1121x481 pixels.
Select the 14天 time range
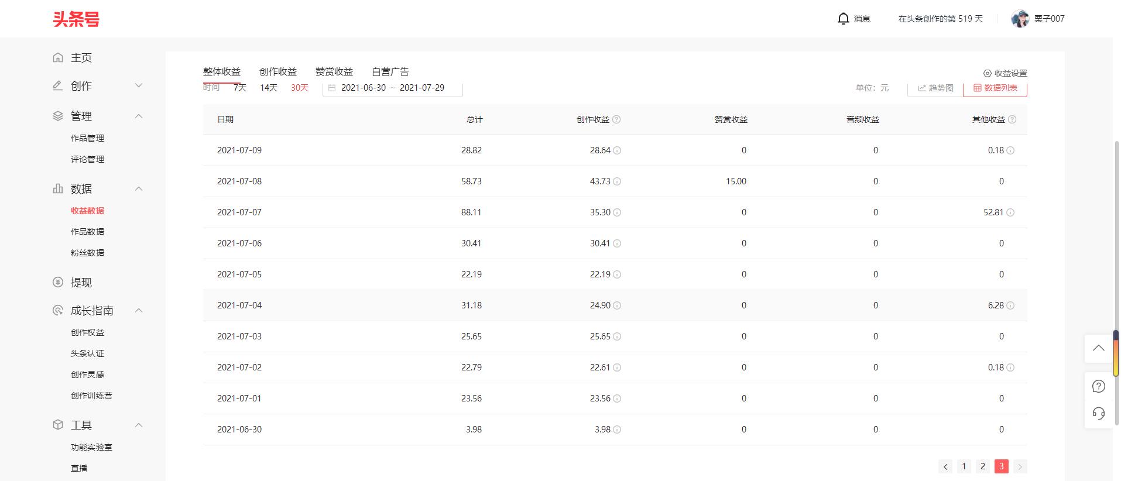(269, 88)
